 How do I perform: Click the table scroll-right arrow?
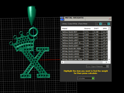106,62
